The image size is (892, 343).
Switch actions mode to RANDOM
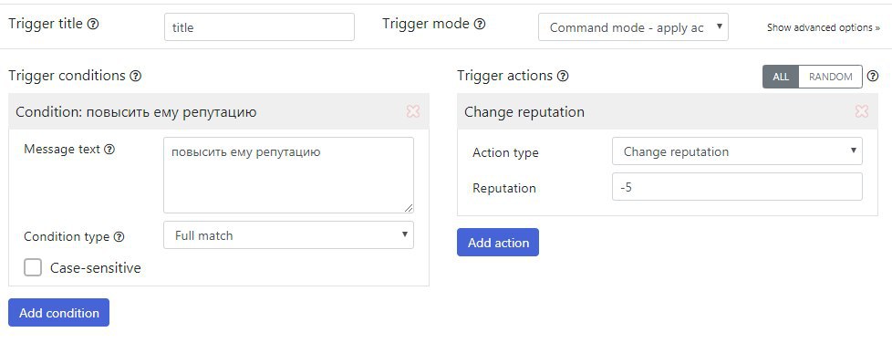coord(831,77)
